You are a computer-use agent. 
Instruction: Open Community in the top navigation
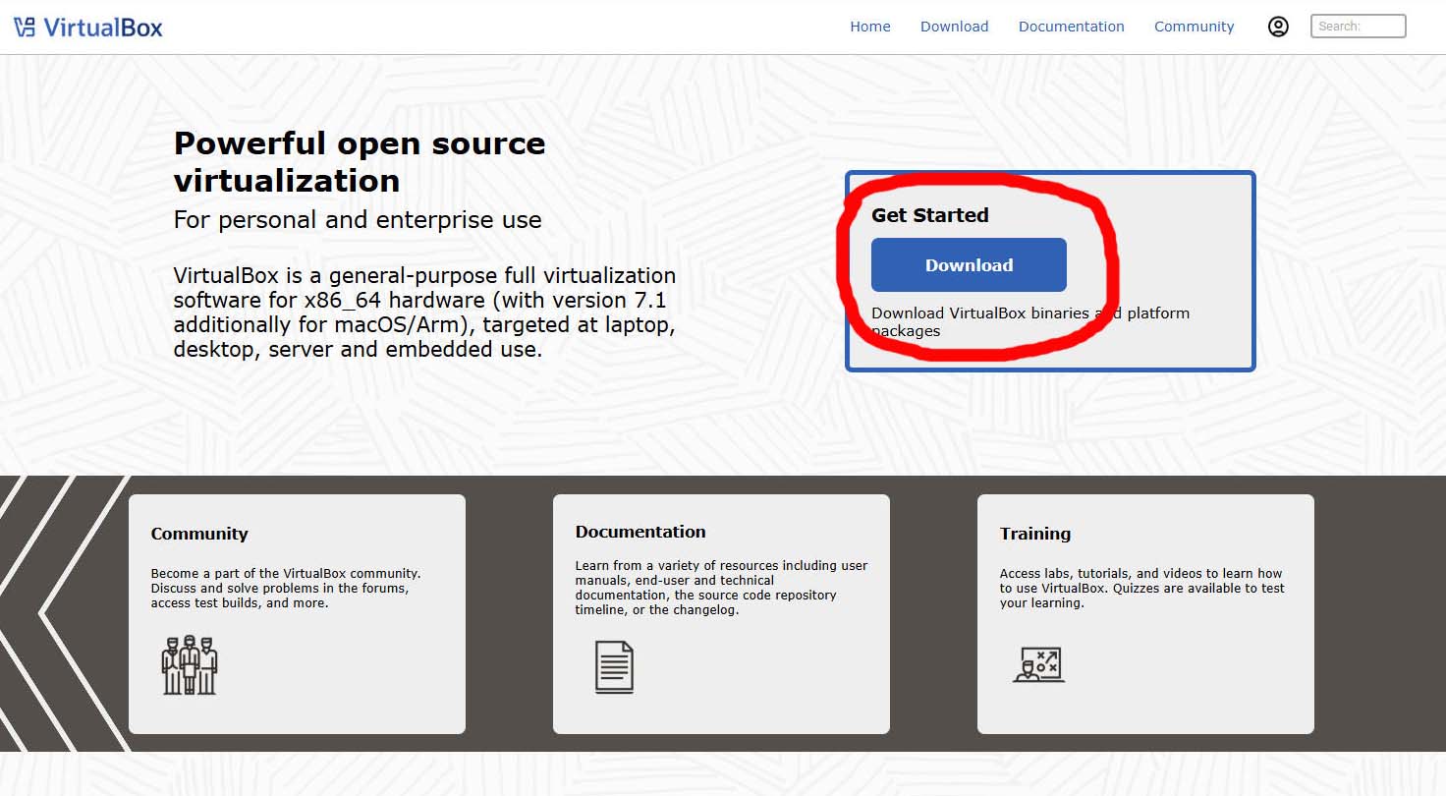click(x=1194, y=27)
